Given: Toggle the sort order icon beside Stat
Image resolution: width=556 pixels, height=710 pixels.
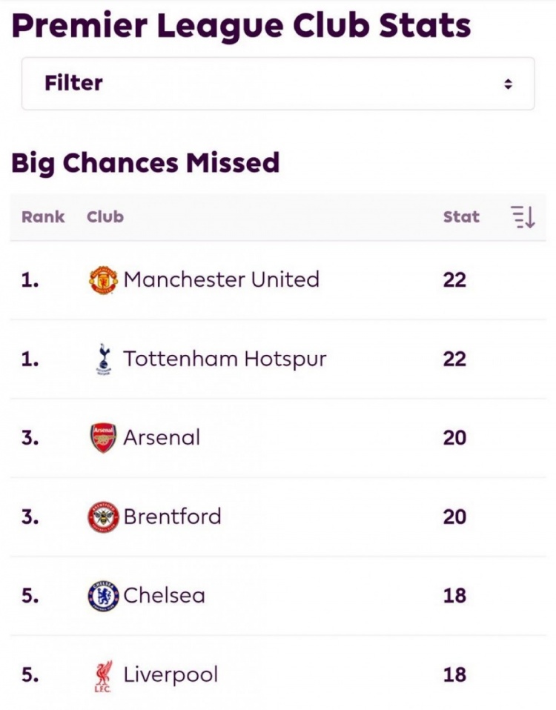Looking at the screenshot, I should coord(523,217).
